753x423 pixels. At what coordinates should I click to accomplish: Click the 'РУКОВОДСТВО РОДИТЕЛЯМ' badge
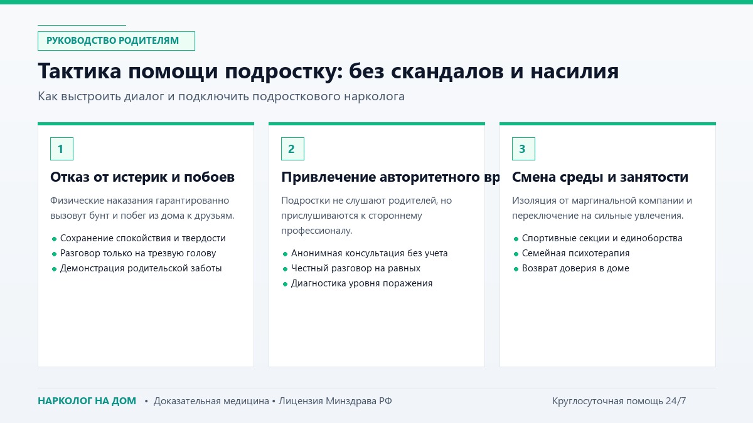(116, 41)
